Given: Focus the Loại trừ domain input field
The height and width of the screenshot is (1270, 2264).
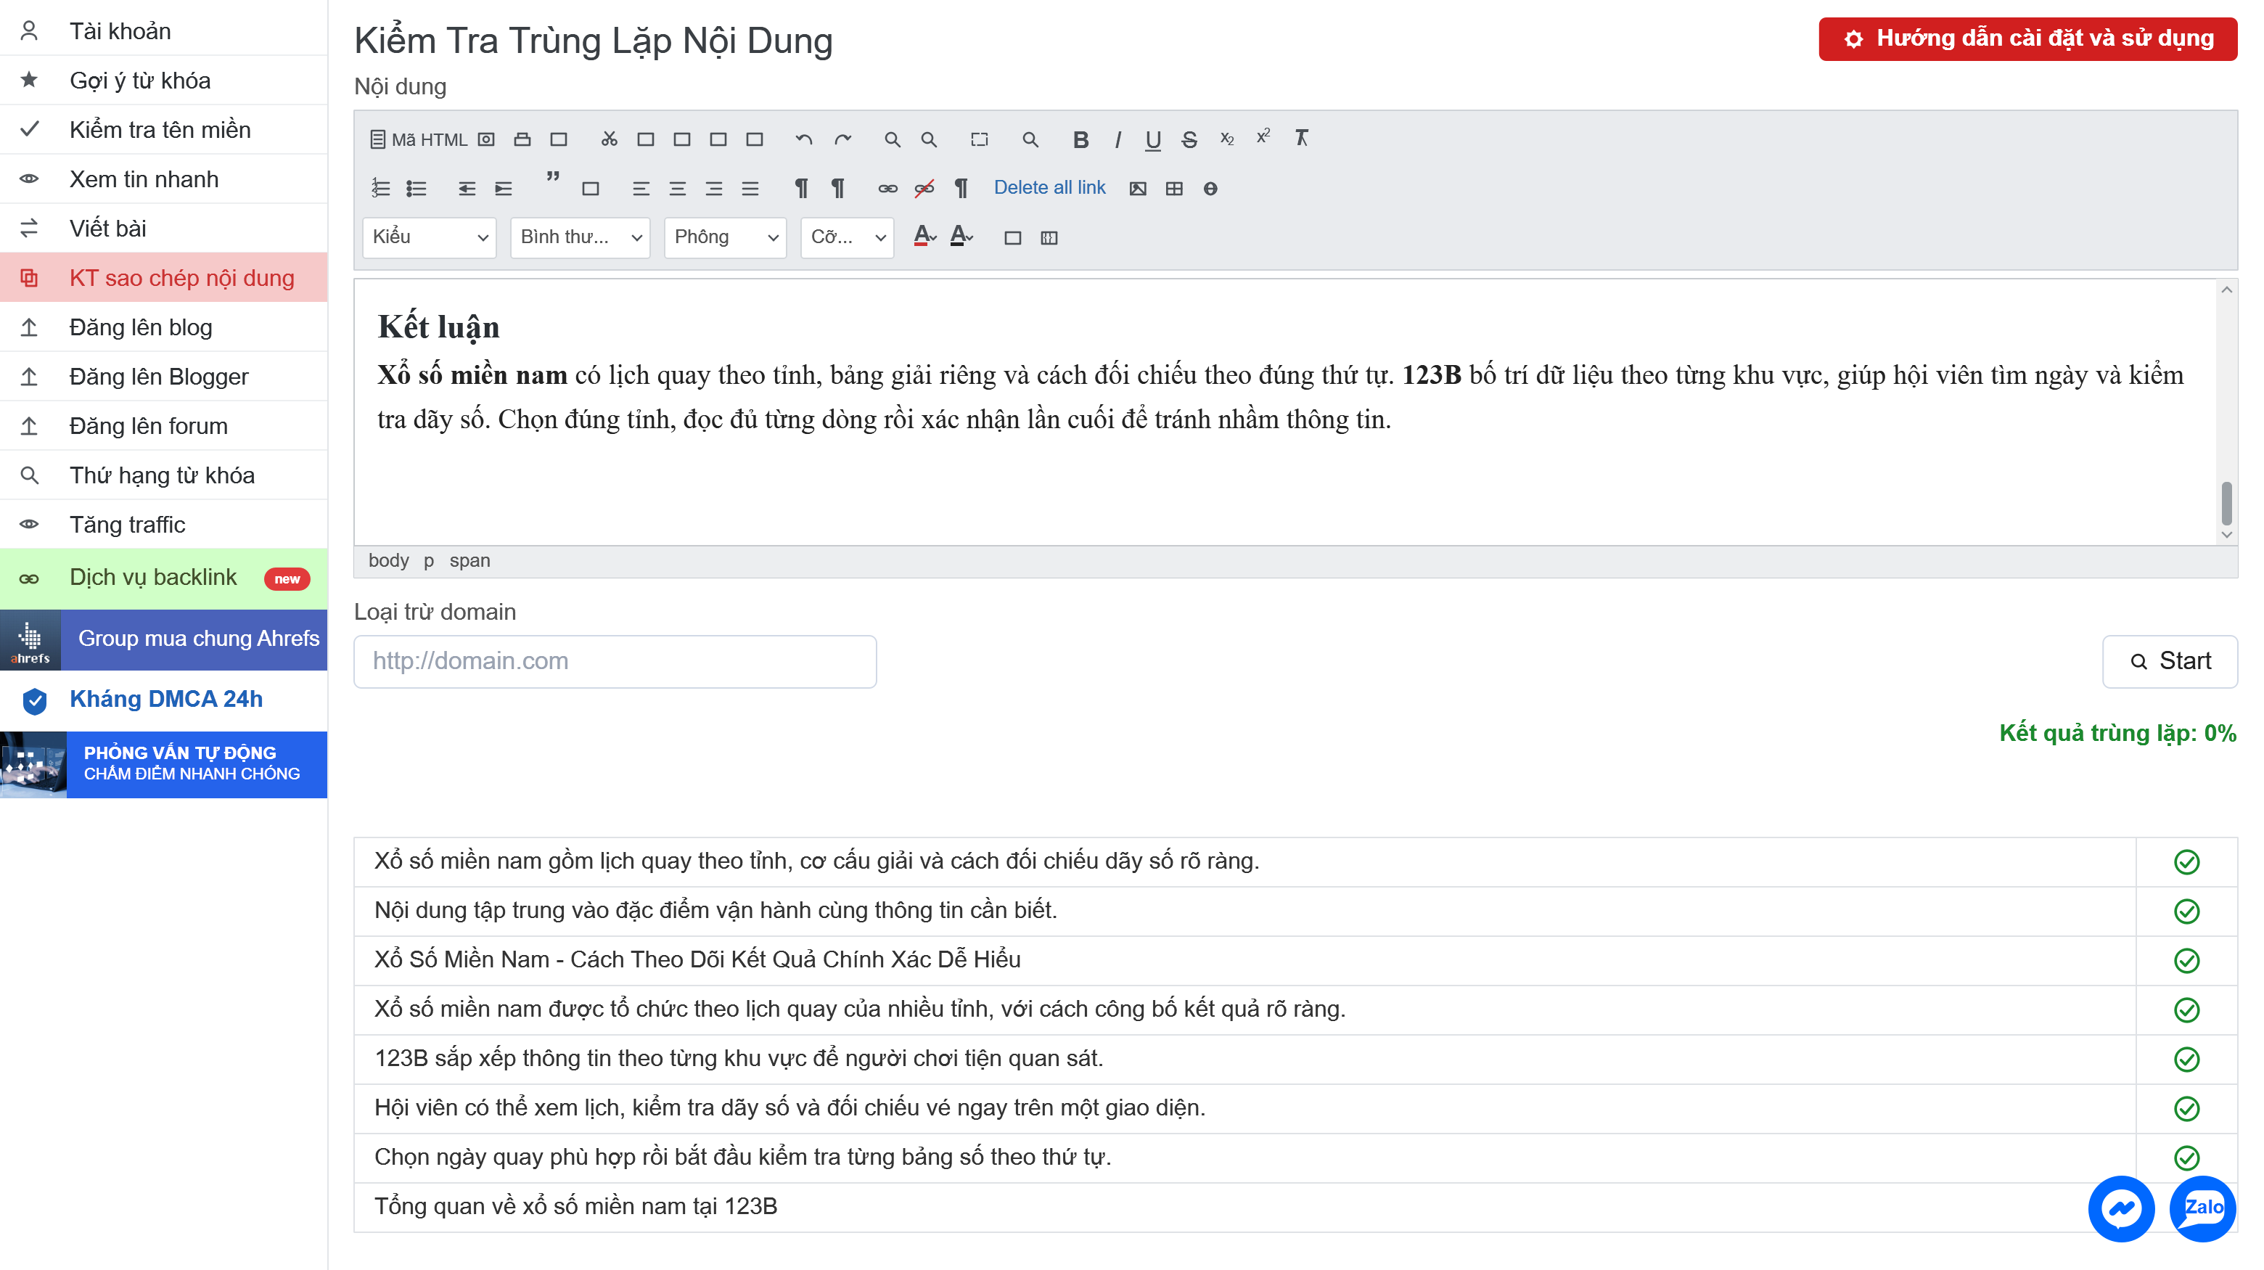Looking at the screenshot, I should click(615, 661).
